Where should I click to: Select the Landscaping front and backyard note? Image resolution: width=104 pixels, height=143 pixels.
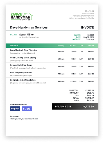[x=22, y=53]
